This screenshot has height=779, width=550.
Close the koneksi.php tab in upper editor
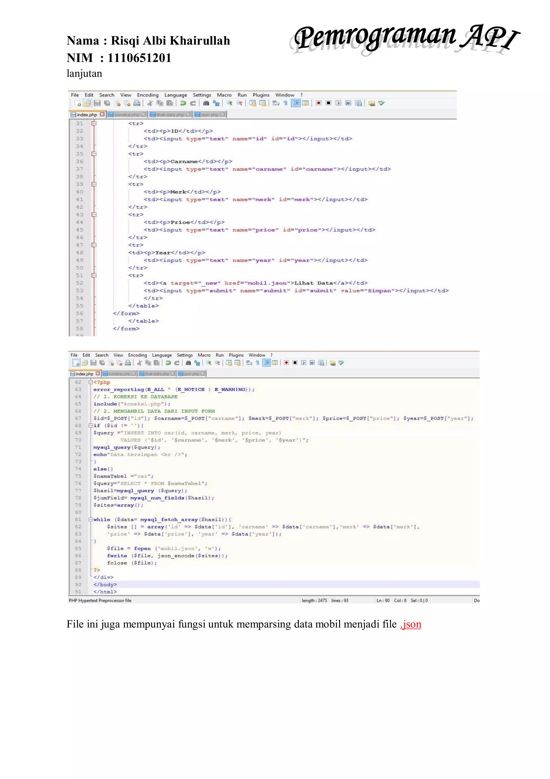coord(143,115)
